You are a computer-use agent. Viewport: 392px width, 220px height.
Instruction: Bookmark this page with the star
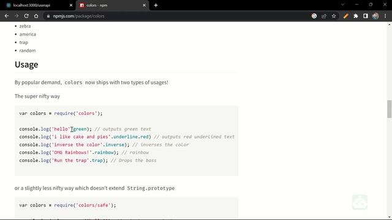[x=334, y=16]
